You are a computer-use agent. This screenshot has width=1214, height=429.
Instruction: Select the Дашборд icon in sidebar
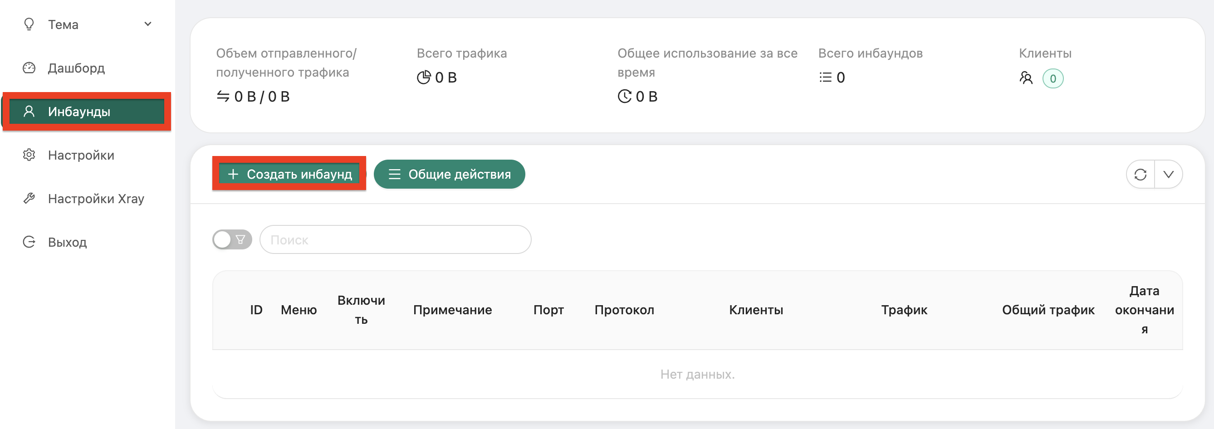point(29,68)
